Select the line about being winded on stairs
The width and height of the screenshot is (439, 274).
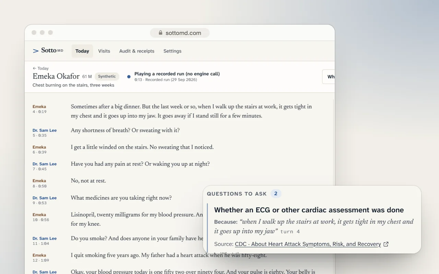(x=142, y=147)
